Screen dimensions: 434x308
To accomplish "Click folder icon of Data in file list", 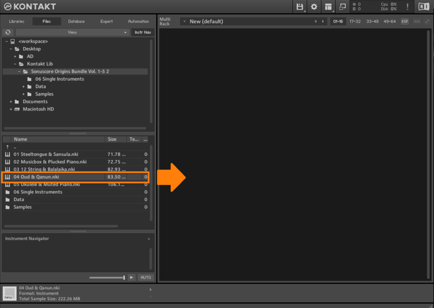I will [x=8, y=199].
